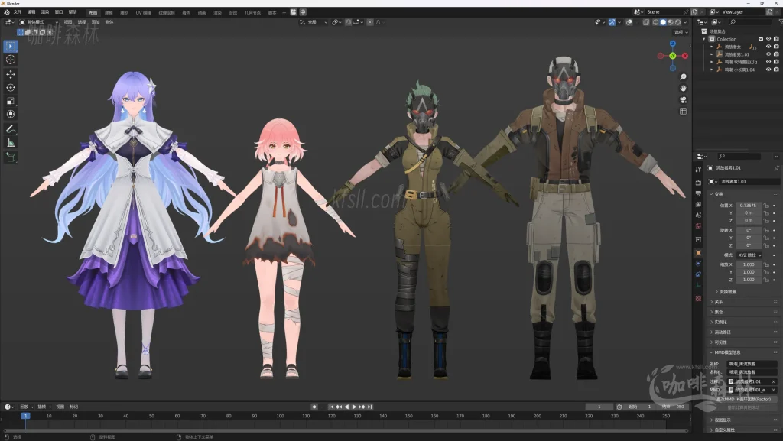Toggle the camera view icon

683,100
